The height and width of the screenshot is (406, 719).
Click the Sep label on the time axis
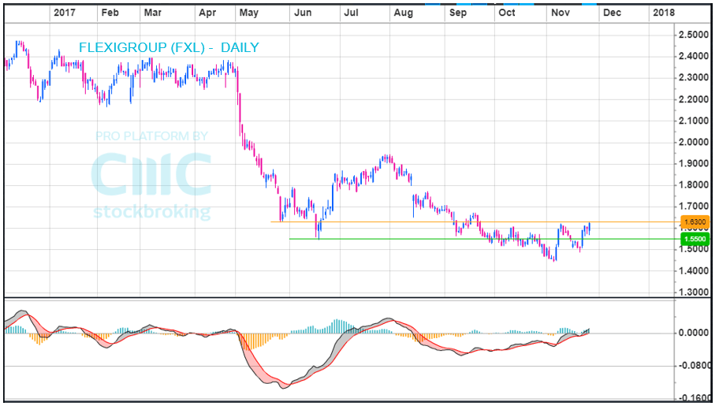pos(457,13)
